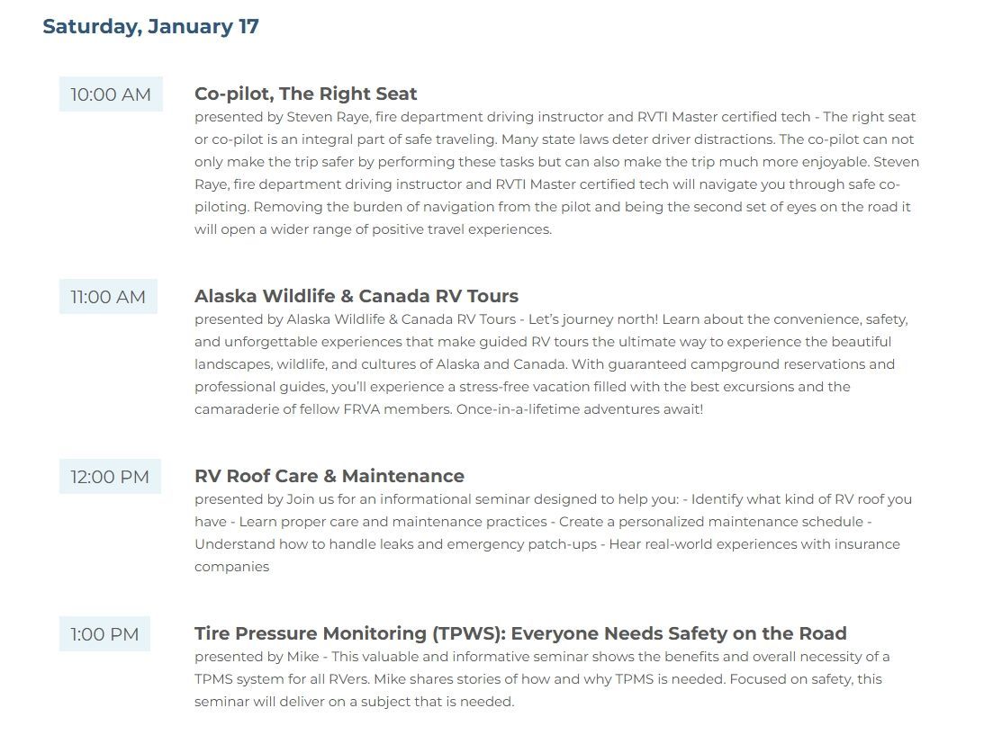This screenshot has width=1002, height=744.
Task: Click the 12:00 PM time badge
Action: (x=110, y=477)
